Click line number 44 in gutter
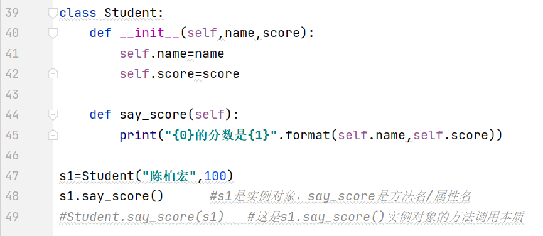Viewport: 543px width, 236px height. [x=13, y=114]
